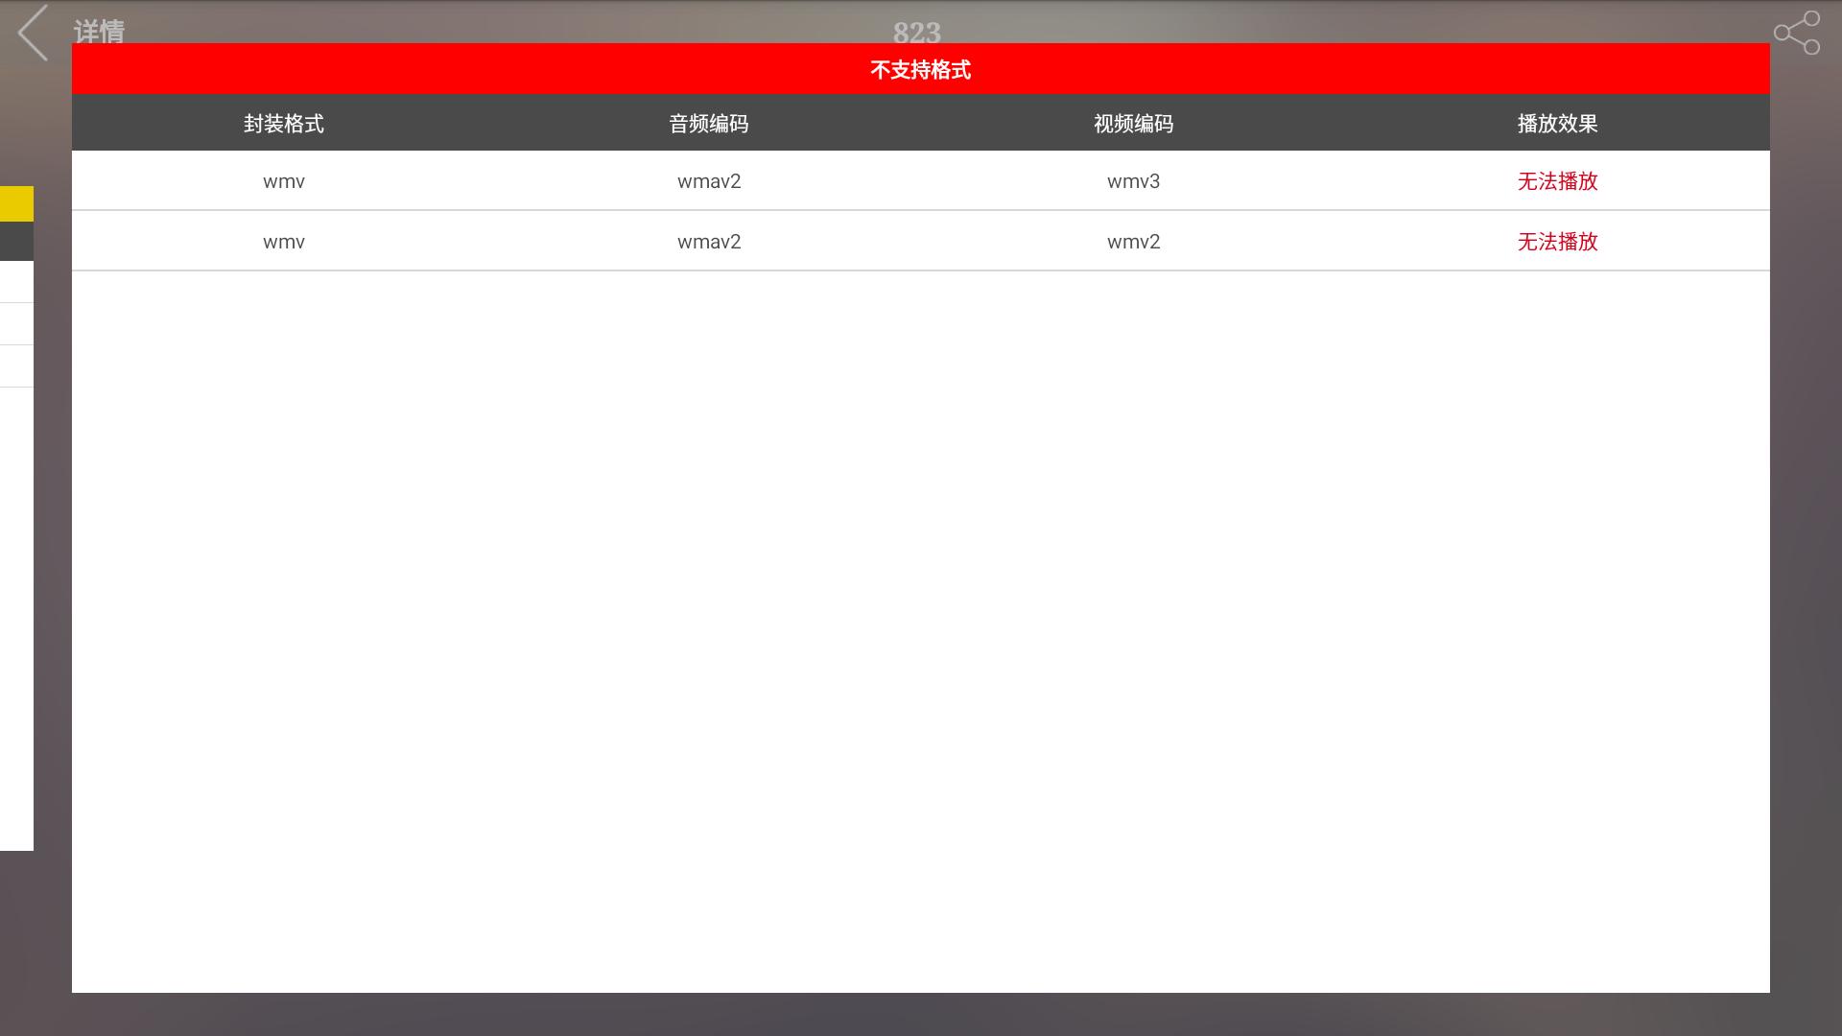Image resolution: width=1842 pixels, height=1036 pixels.
Task: Click the 823 score number at top
Action: point(916,32)
